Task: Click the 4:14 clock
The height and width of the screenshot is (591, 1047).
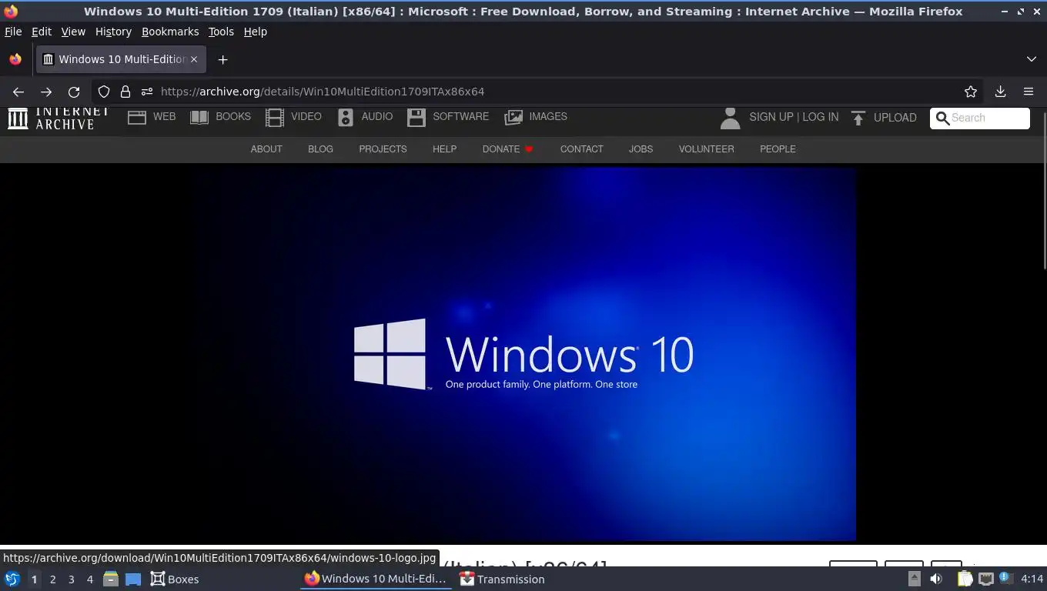Action: click(x=1032, y=579)
